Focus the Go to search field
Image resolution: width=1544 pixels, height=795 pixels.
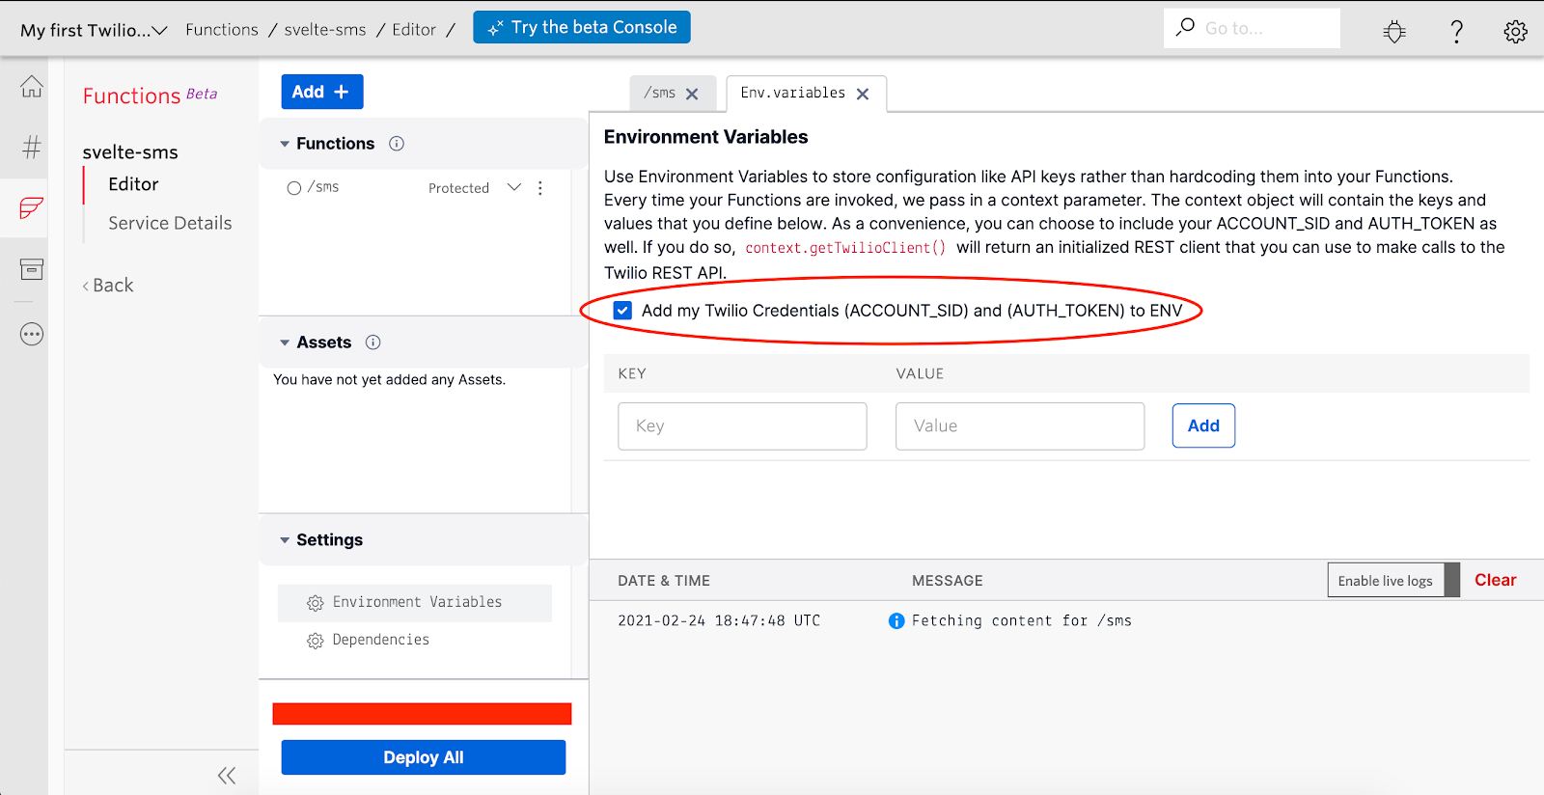pyautogui.click(x=1252, y=28)
